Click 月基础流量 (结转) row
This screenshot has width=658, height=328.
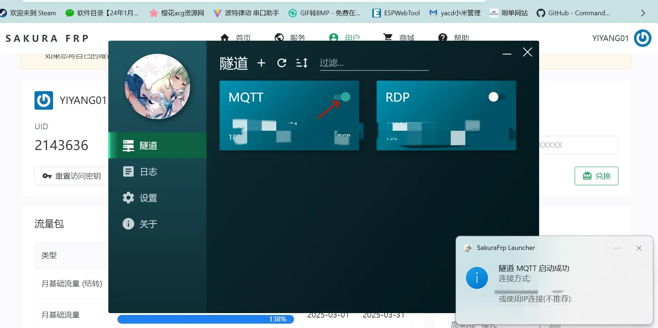[x=72, y=284]
